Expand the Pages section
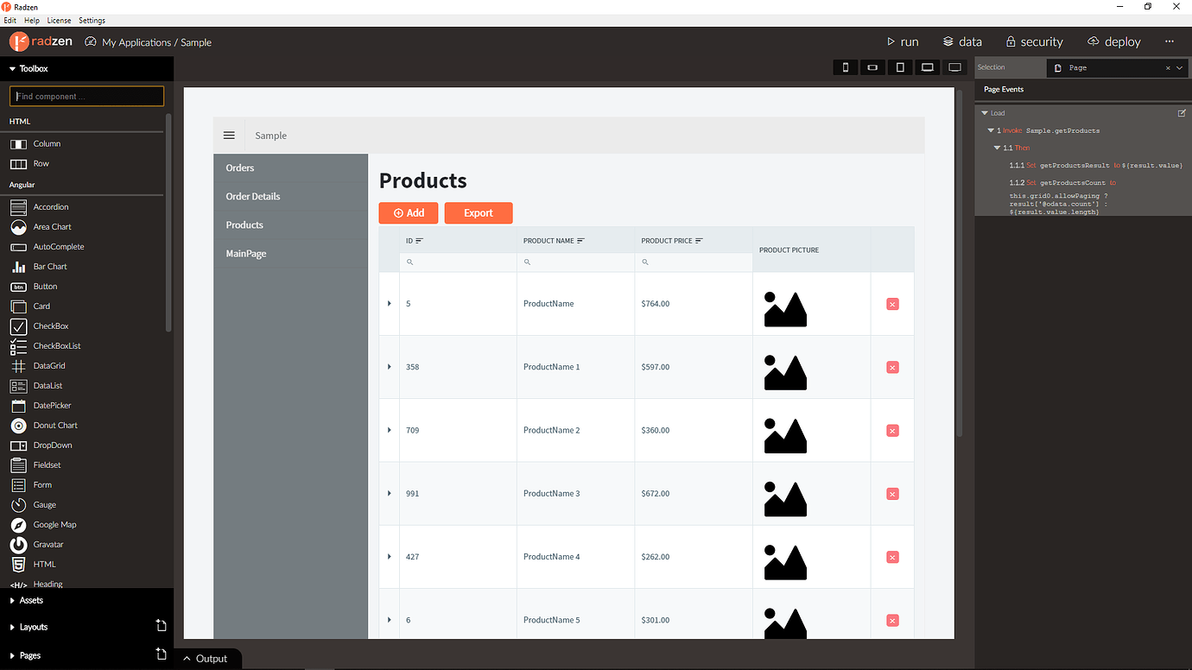This screenshot has width=1192, height=670. click(12, 655)
